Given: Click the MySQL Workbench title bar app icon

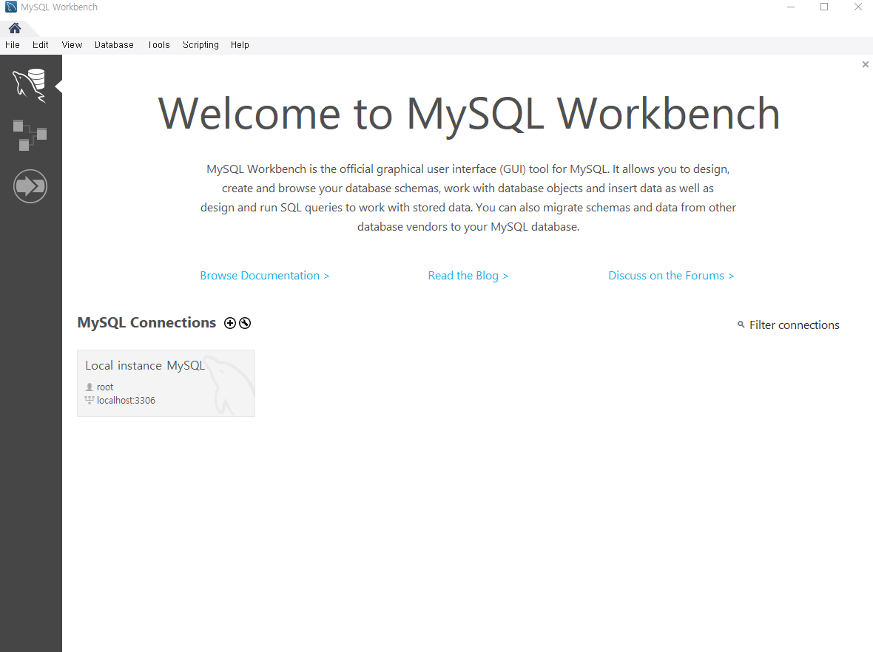Looking at the screenshot, I should tap(11, 7).
